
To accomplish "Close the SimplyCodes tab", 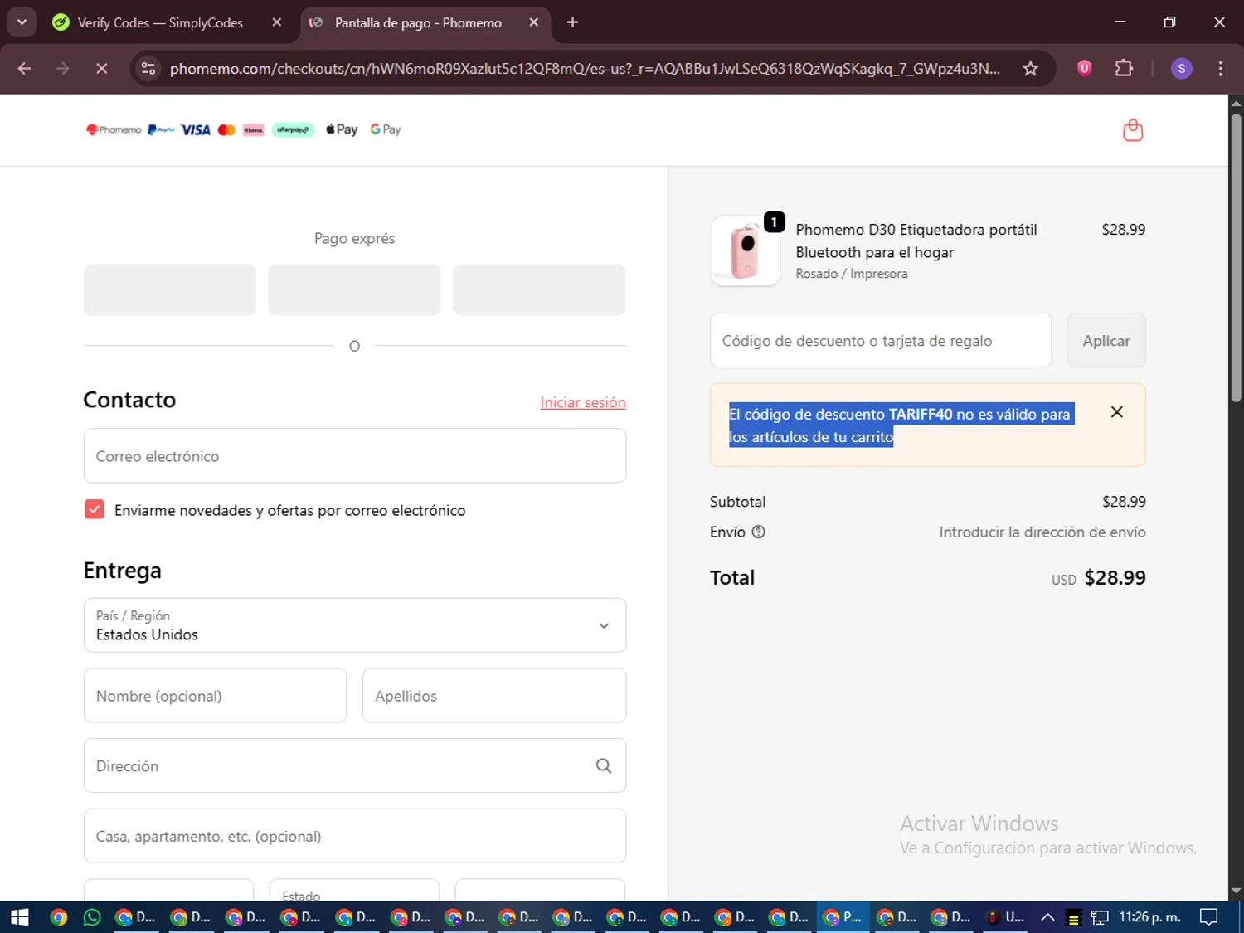I will (x=277, y=22).
